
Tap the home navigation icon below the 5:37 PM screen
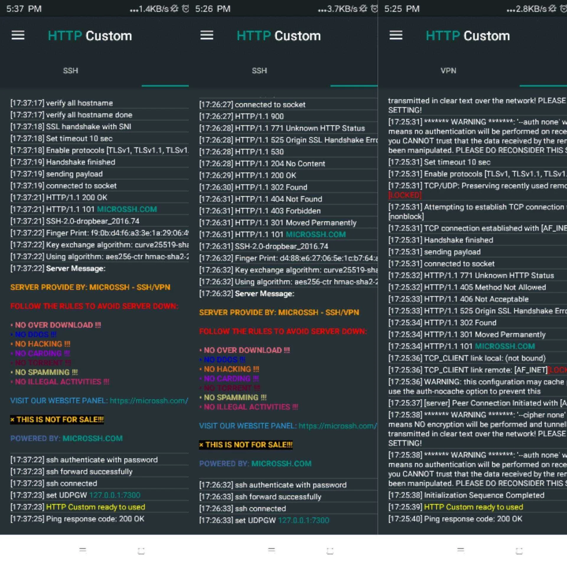(x=141, y=551)
